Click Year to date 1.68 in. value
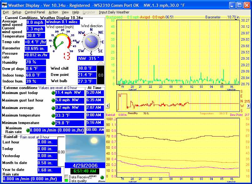Image resolution: width=252 pixels, height=184 pixels. [49, 170]
